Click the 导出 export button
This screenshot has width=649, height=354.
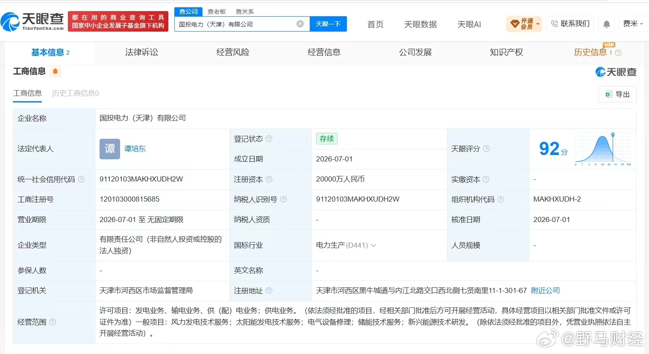click(617, 94)
